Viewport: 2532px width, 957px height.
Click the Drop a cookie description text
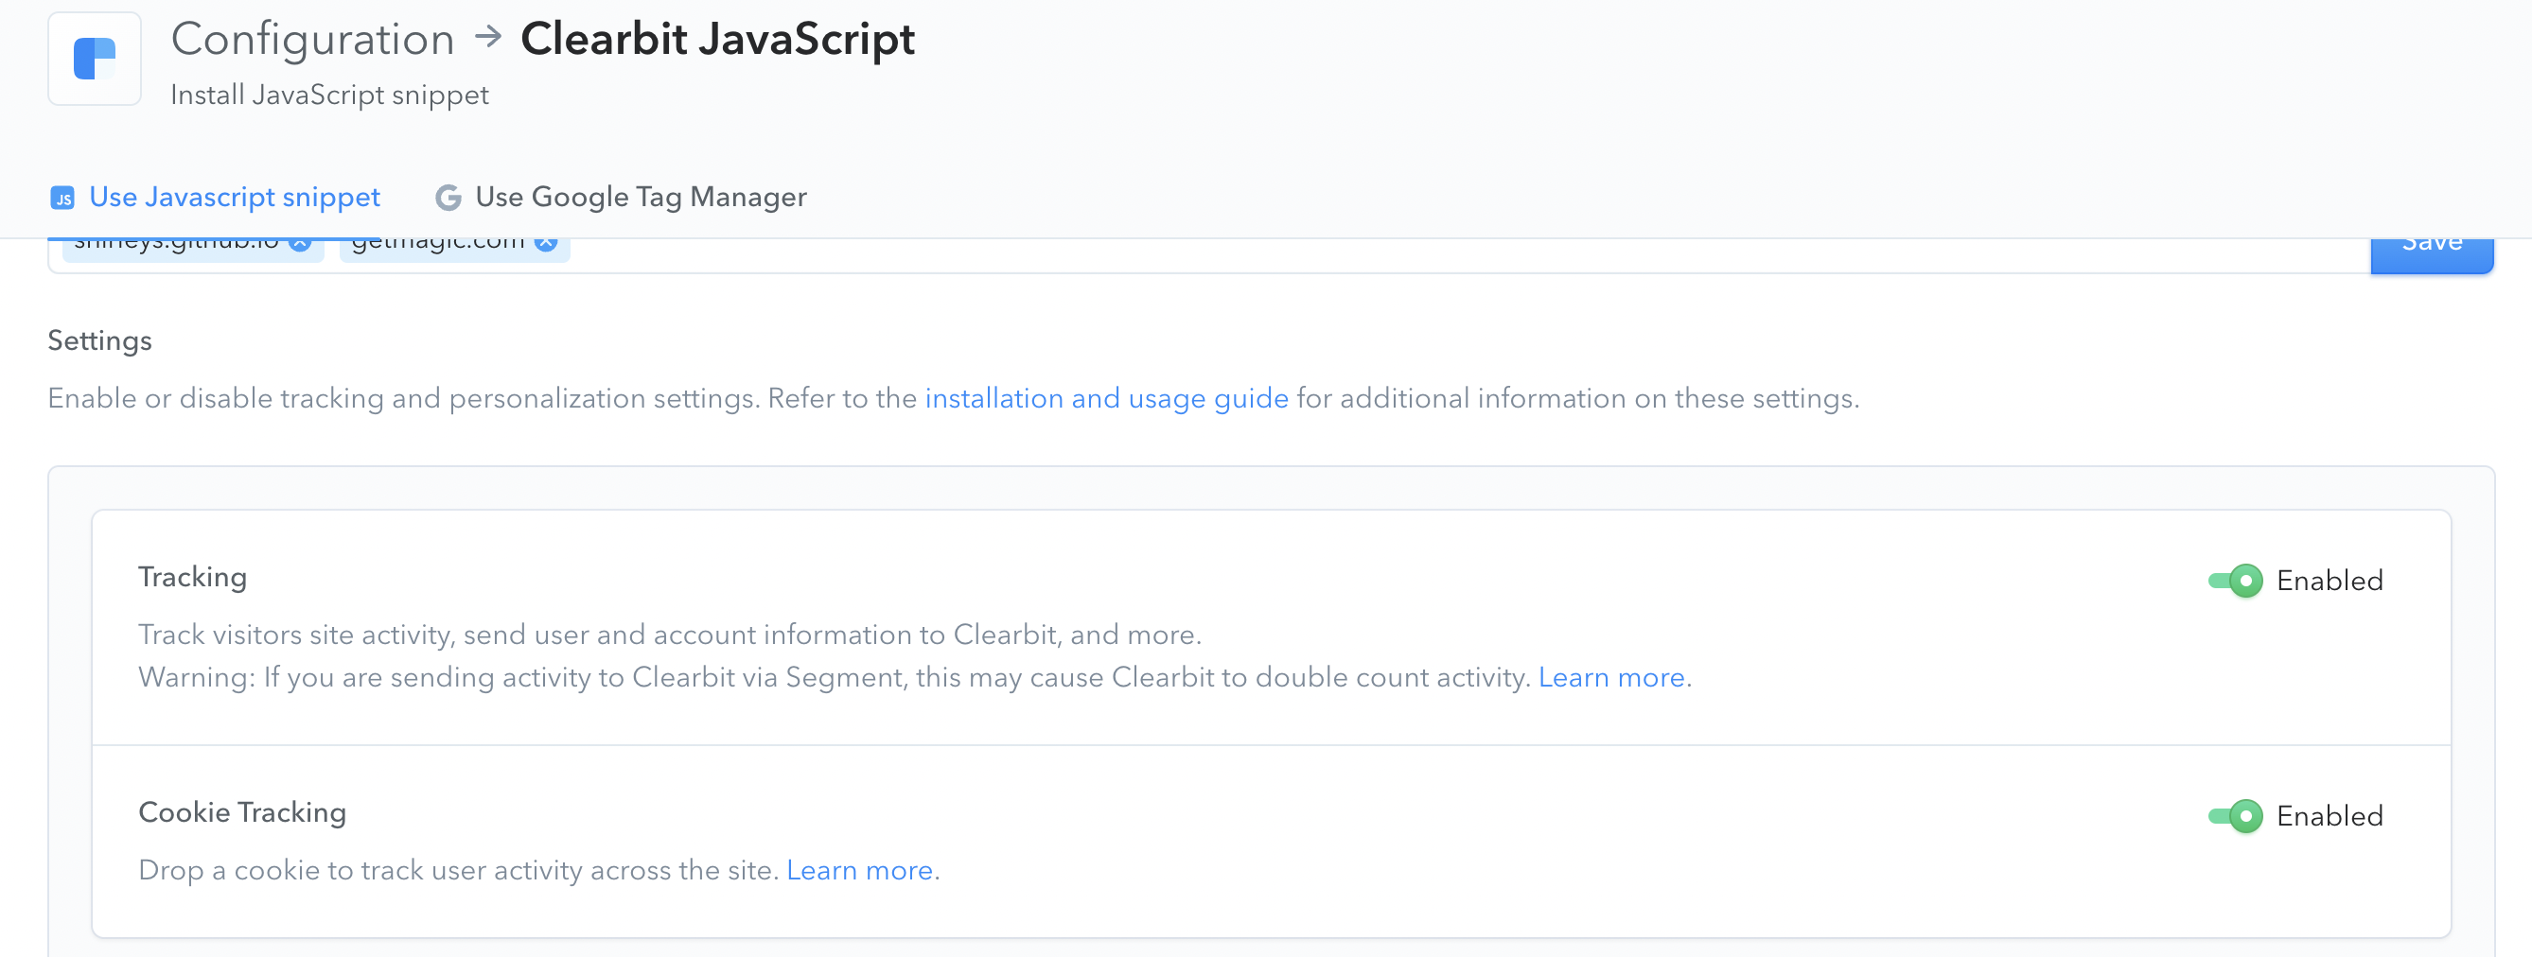pyautogui.click(x=458, y=871)
